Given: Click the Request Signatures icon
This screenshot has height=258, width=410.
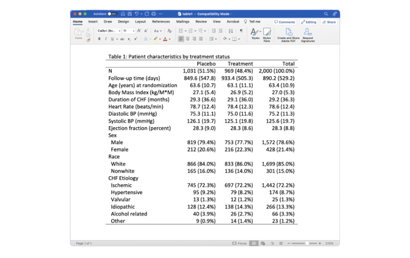Looking at the screenshot, I should coord(308,34).
